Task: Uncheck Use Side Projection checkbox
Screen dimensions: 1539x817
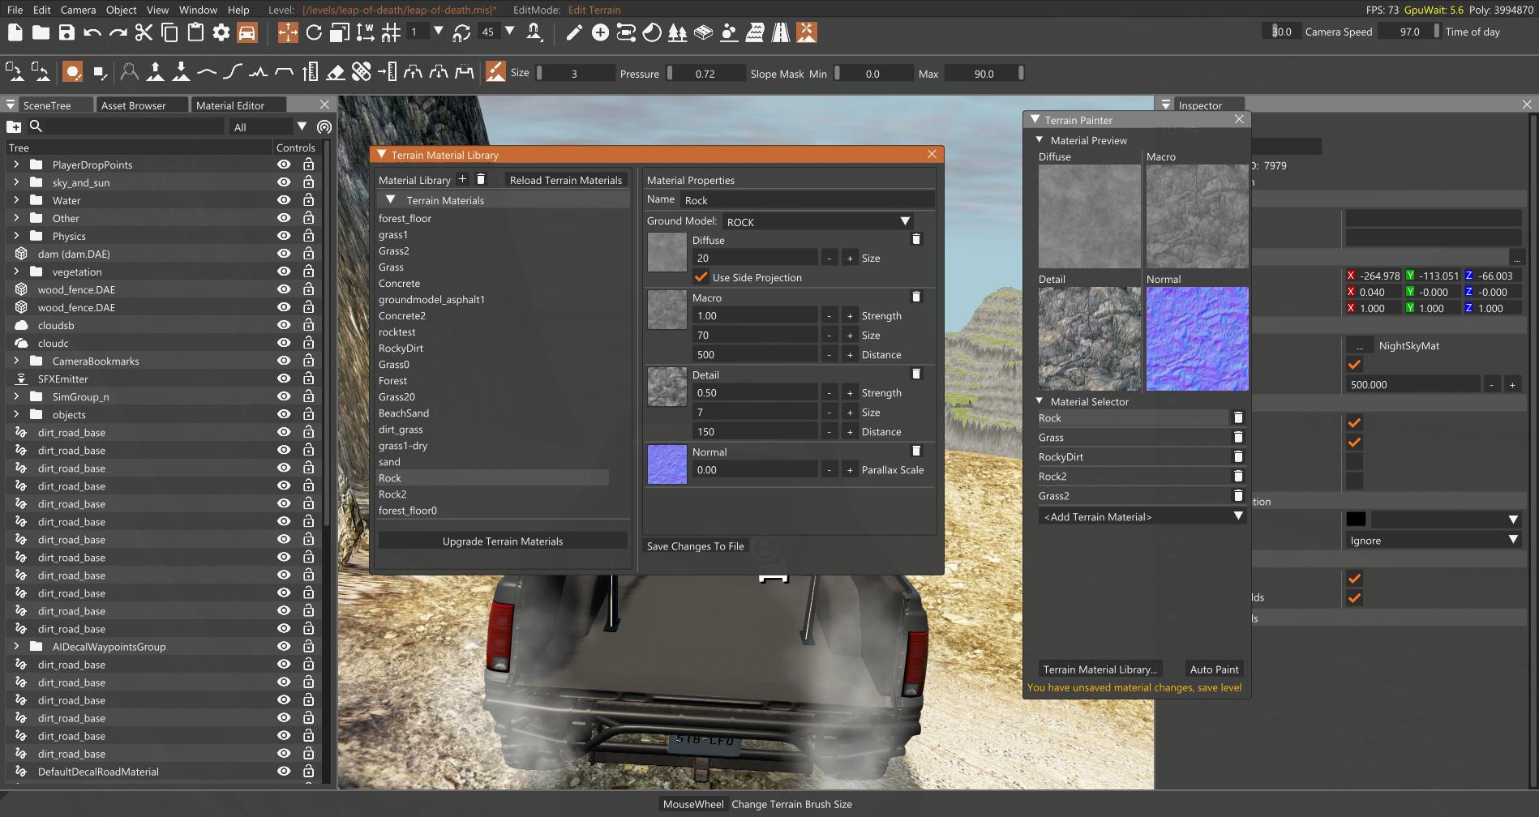Action: pos(701,277)
